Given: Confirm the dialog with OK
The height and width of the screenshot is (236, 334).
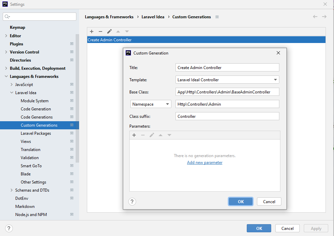Looking at the screenshot, I should [x=240, y=201].
